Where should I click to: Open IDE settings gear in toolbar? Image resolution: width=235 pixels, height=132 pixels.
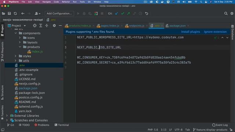232,14
